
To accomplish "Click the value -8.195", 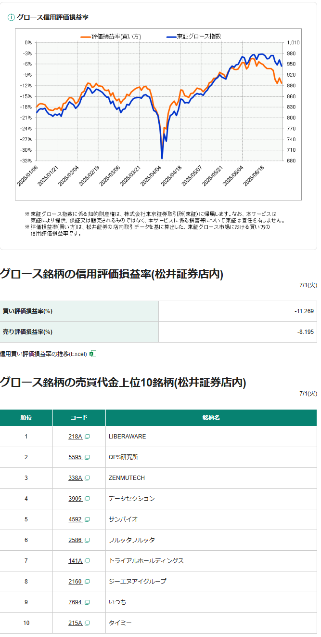I will pyautogui.click(x=306, y=332).
